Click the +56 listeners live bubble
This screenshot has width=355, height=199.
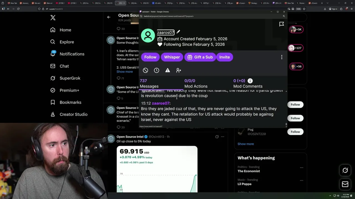coord(296,66)
